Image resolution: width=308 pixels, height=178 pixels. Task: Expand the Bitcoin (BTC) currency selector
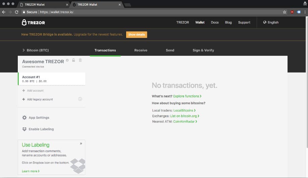(x=36, y=50)
